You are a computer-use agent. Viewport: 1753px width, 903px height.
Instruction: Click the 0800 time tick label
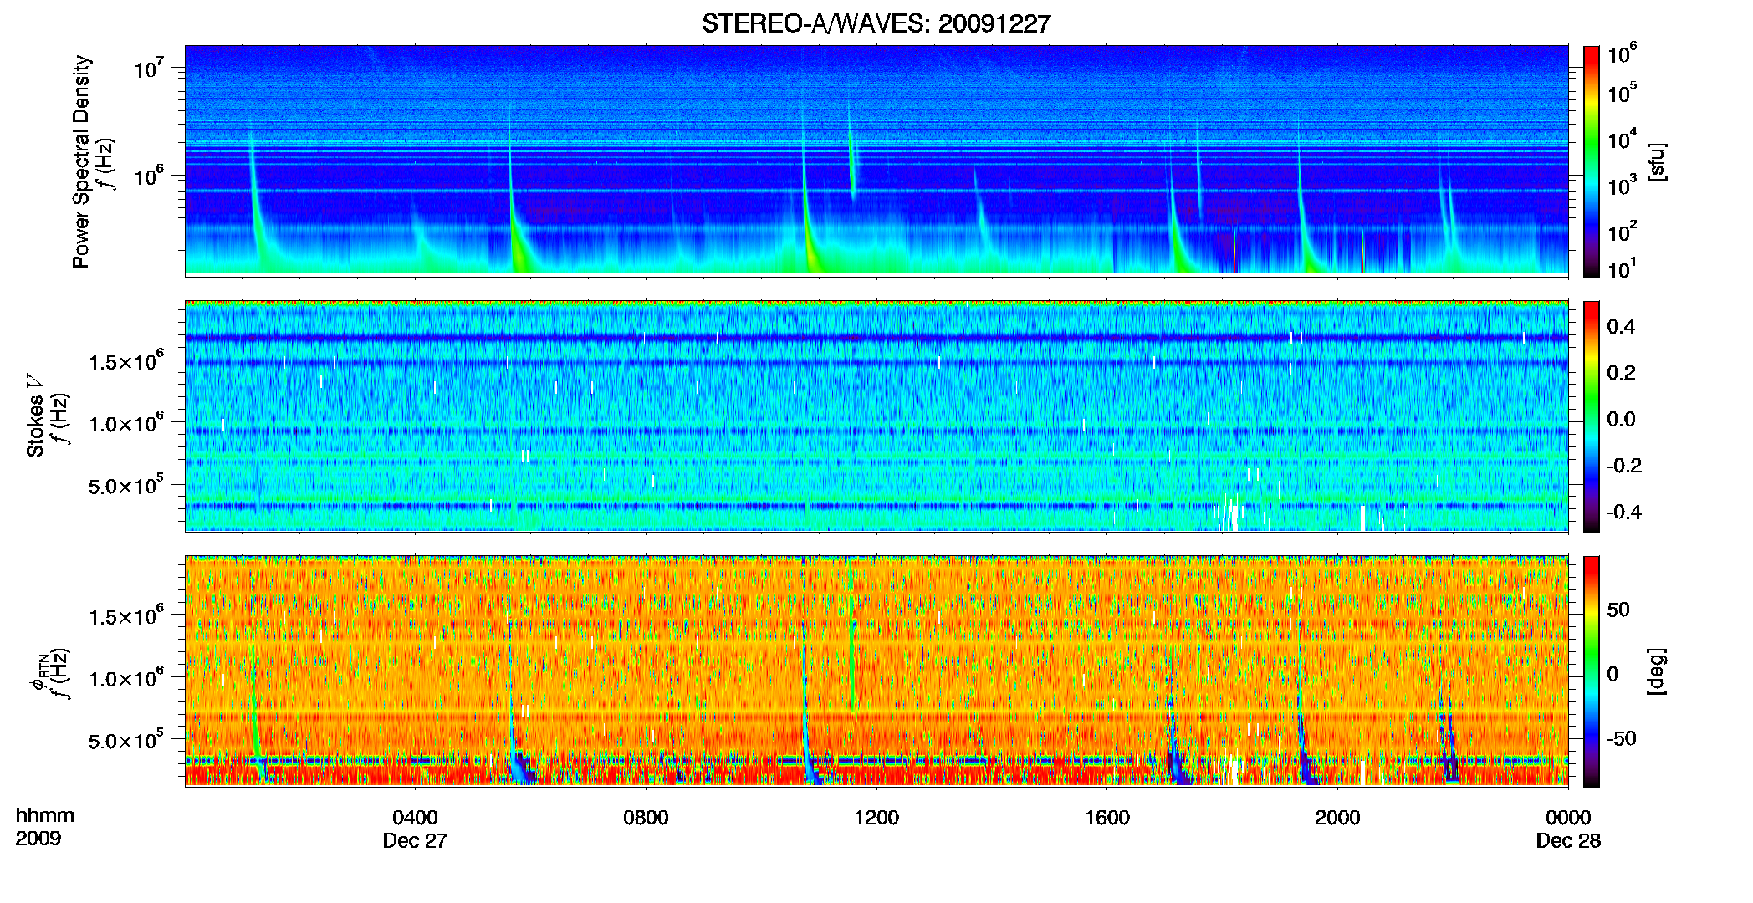[x=646, y=818]
